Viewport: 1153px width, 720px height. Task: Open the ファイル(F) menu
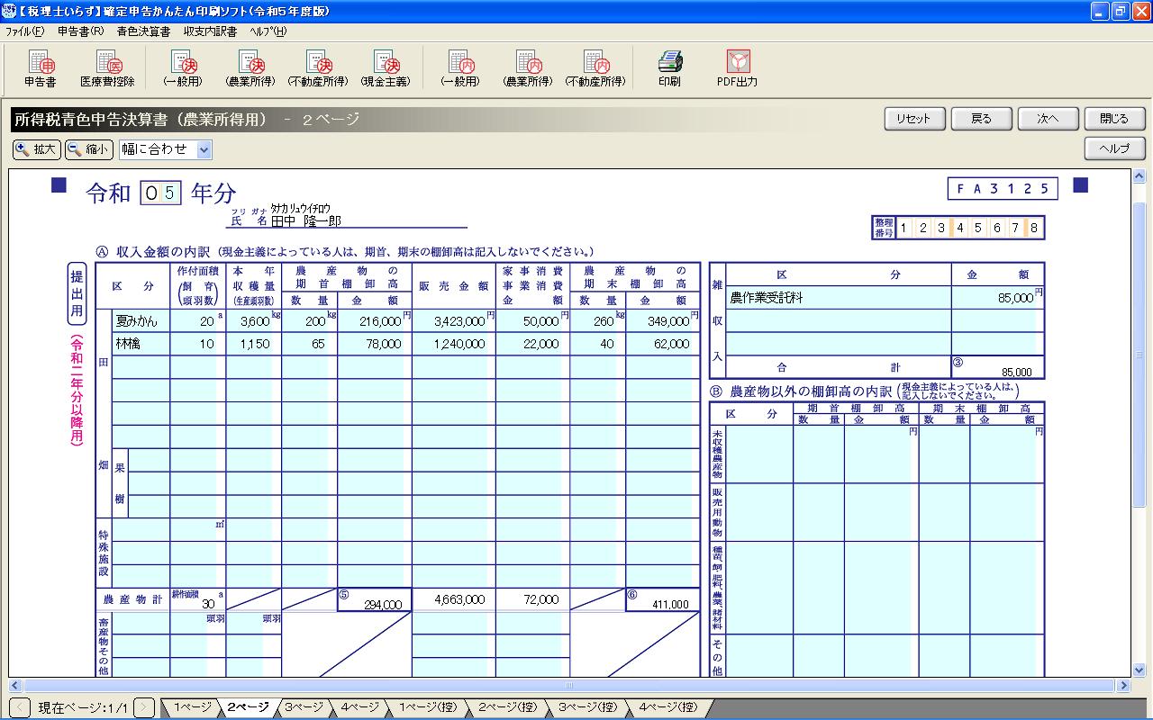(x=24, y=31)
